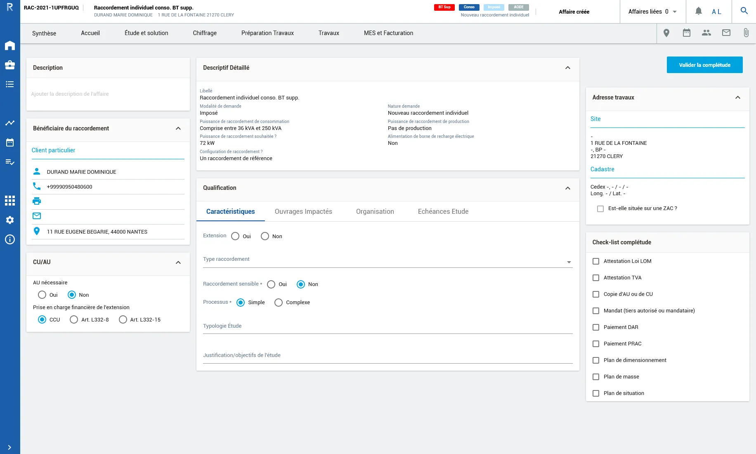Open the settings gear in sidebar
The height and width of the screenshot is (454, 756).
click(x=10, y=220)
